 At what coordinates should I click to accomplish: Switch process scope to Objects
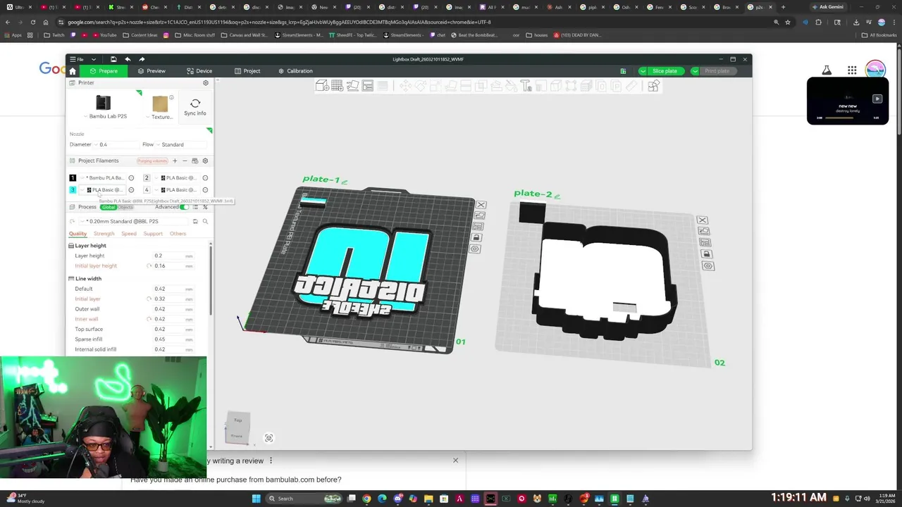click(x=125, y=207)
